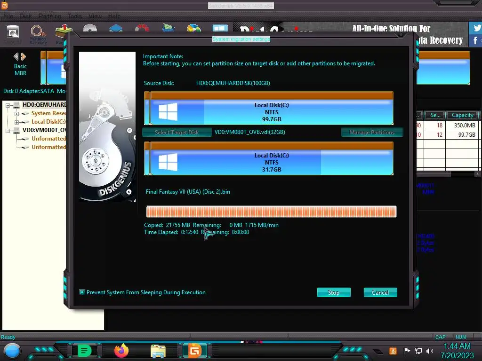Open the Disk menu
This screenshot has height=361, width=482.
[x=26, y=16]
